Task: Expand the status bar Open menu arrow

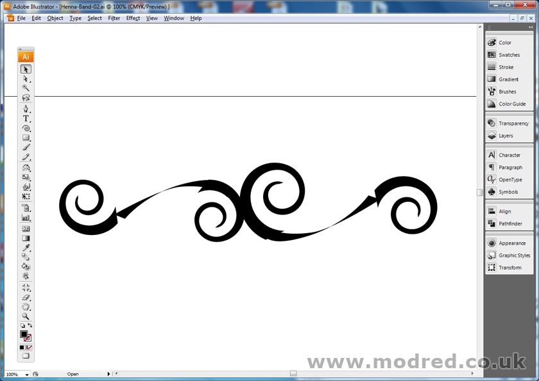Action: pos(108,374)
